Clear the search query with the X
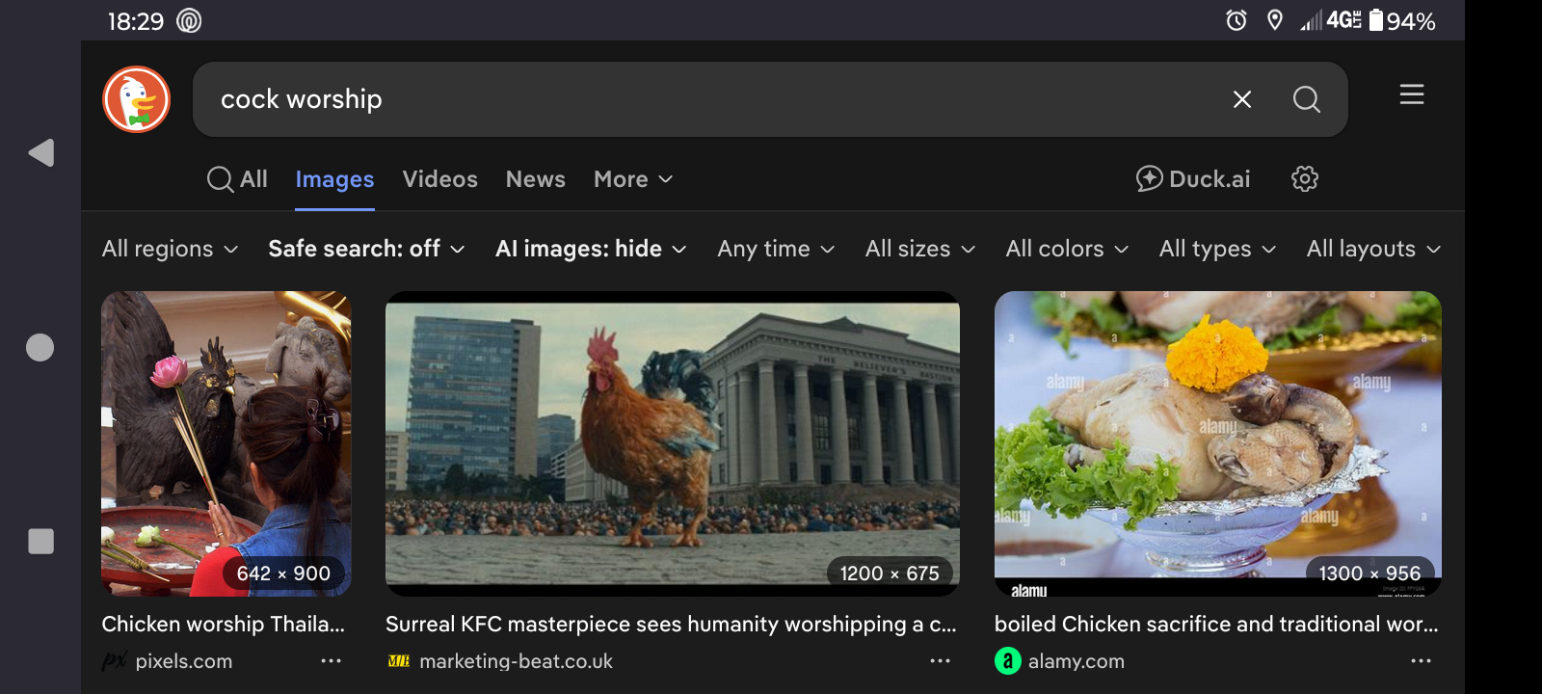 (x=1242, y=99)
